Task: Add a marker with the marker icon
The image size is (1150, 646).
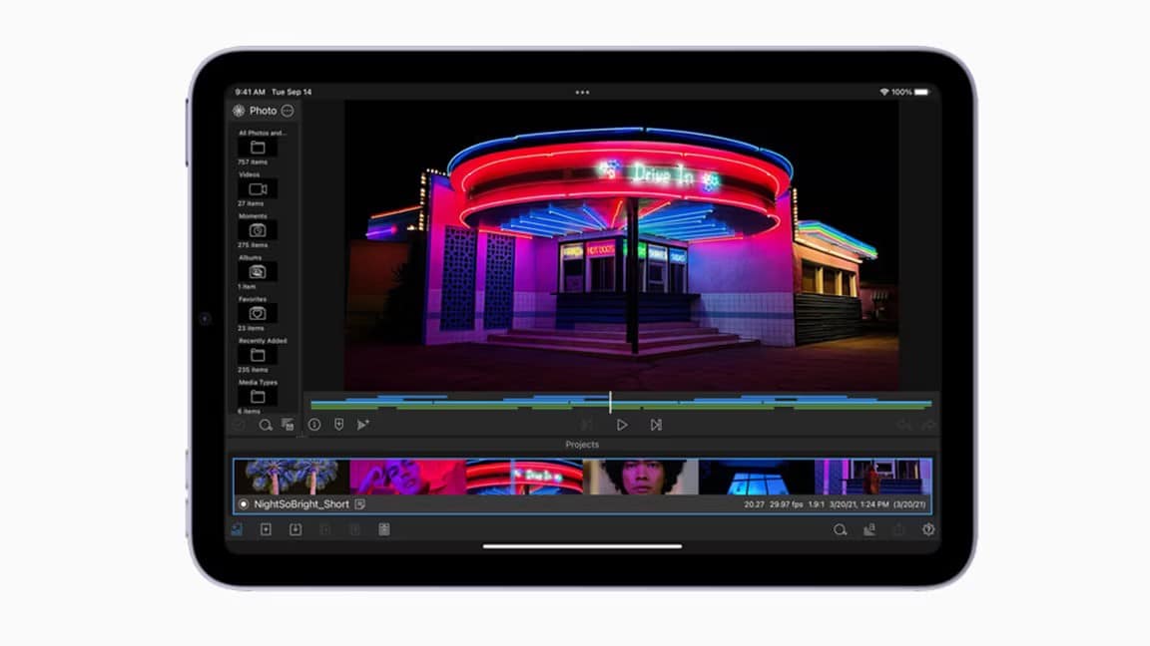Action: point(338,425)
